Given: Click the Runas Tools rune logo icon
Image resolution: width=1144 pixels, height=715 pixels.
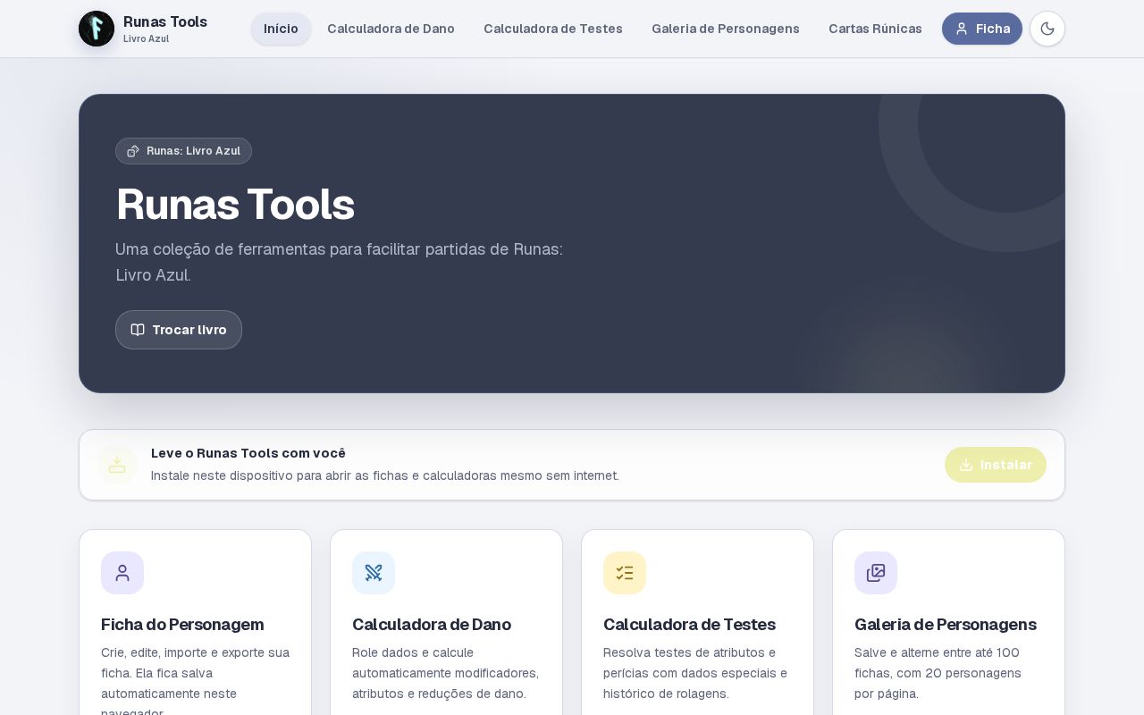Looking at the screenshot, I should coord(97,29).
